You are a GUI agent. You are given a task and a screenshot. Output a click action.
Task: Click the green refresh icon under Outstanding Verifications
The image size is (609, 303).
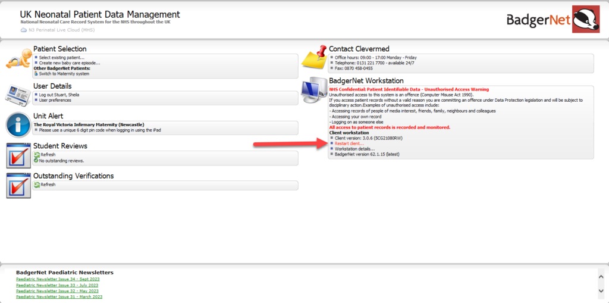37,185
